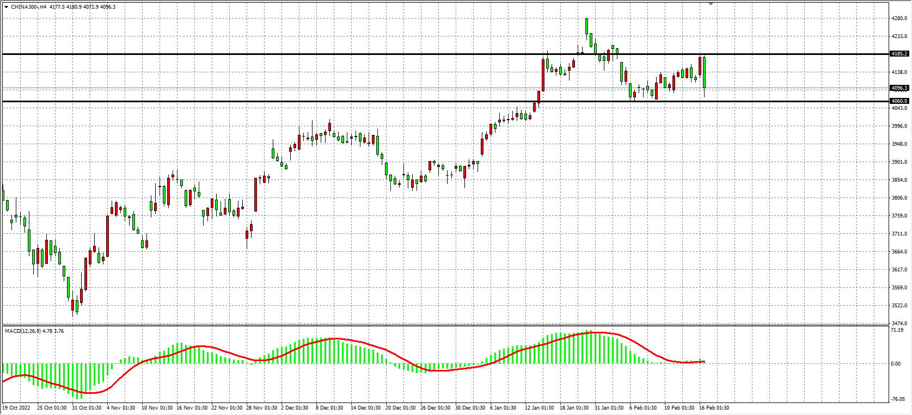The width and height of the screenshot is (912, 415).
Task: Click the 19 Oct 2022 date label
Action: 16,408
